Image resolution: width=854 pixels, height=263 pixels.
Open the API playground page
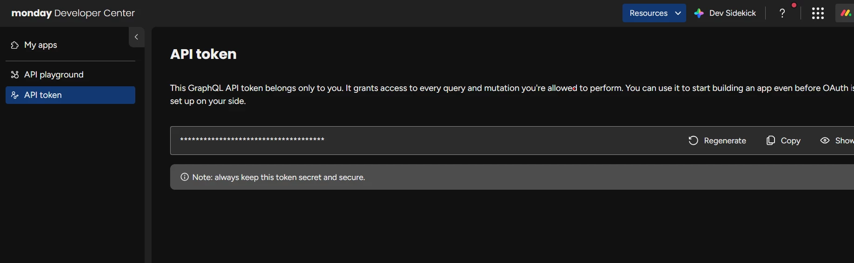pyautogui.click(x=54, y=75)
